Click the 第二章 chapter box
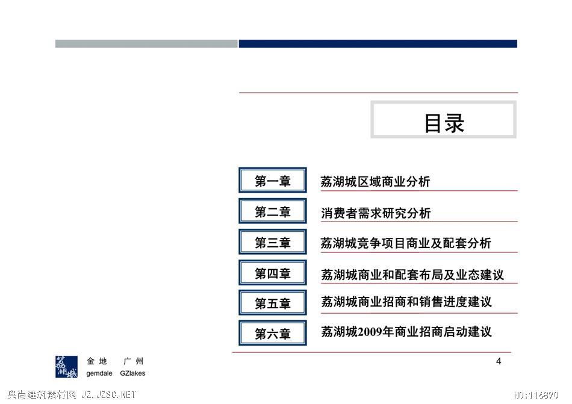Screen dimensions: 572x404 pyautogui.click(x=273, y=211)
